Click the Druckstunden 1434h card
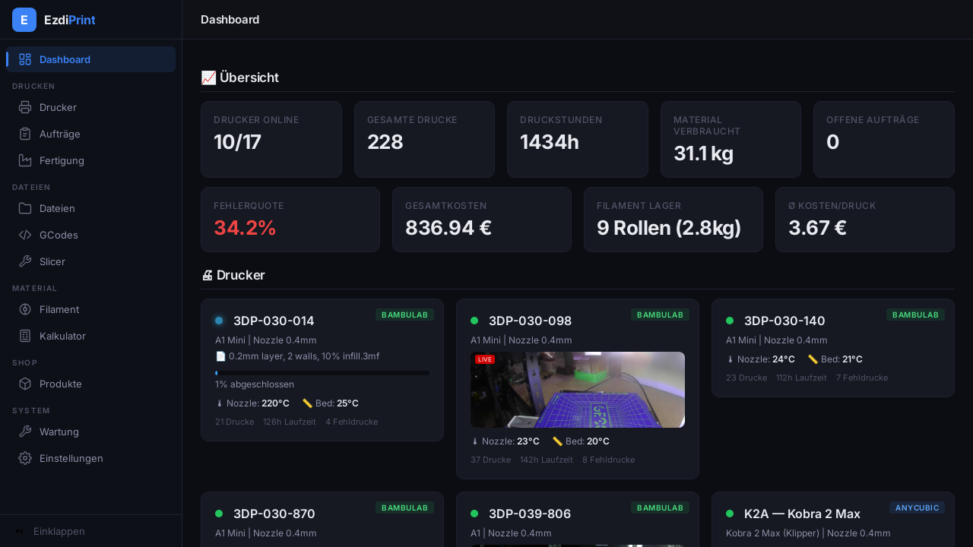 (x=578, y=140)
